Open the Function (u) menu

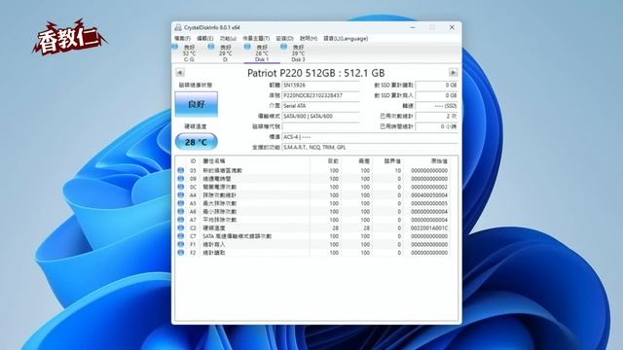(228, 39)
